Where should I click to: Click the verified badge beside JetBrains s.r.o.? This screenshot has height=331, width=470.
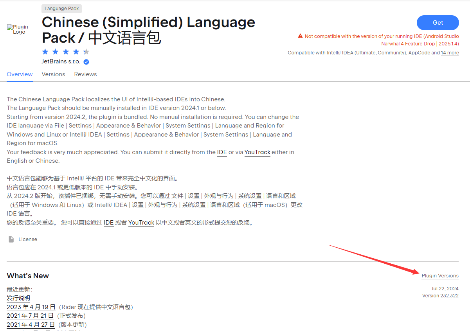pyautogui.click(x=86, y=62)
